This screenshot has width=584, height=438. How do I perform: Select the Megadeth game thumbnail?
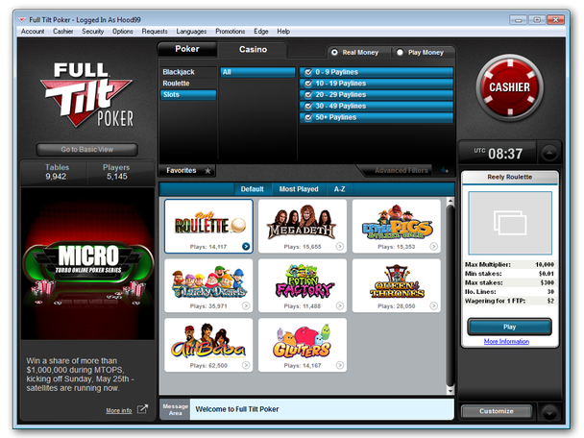(303, 226)
